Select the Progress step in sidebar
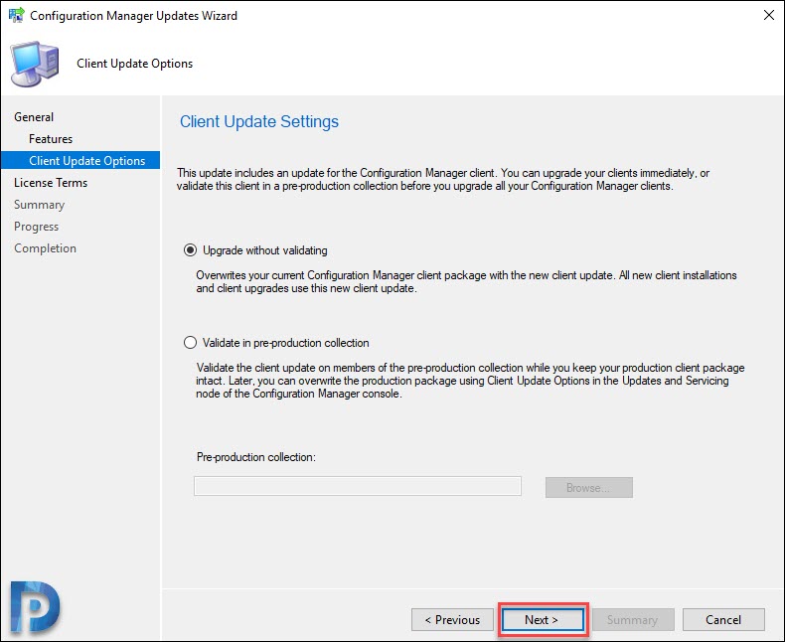Viewport: 785px width, 642px height. pos(36,227)
